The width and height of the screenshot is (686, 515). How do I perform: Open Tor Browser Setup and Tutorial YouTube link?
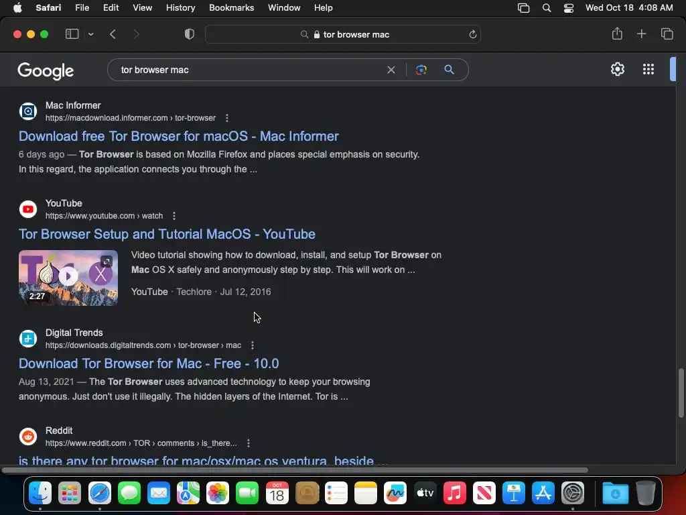[167, 234]
